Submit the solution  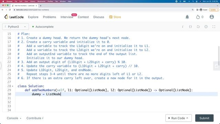pyautogui.click(x=204, y=118)
